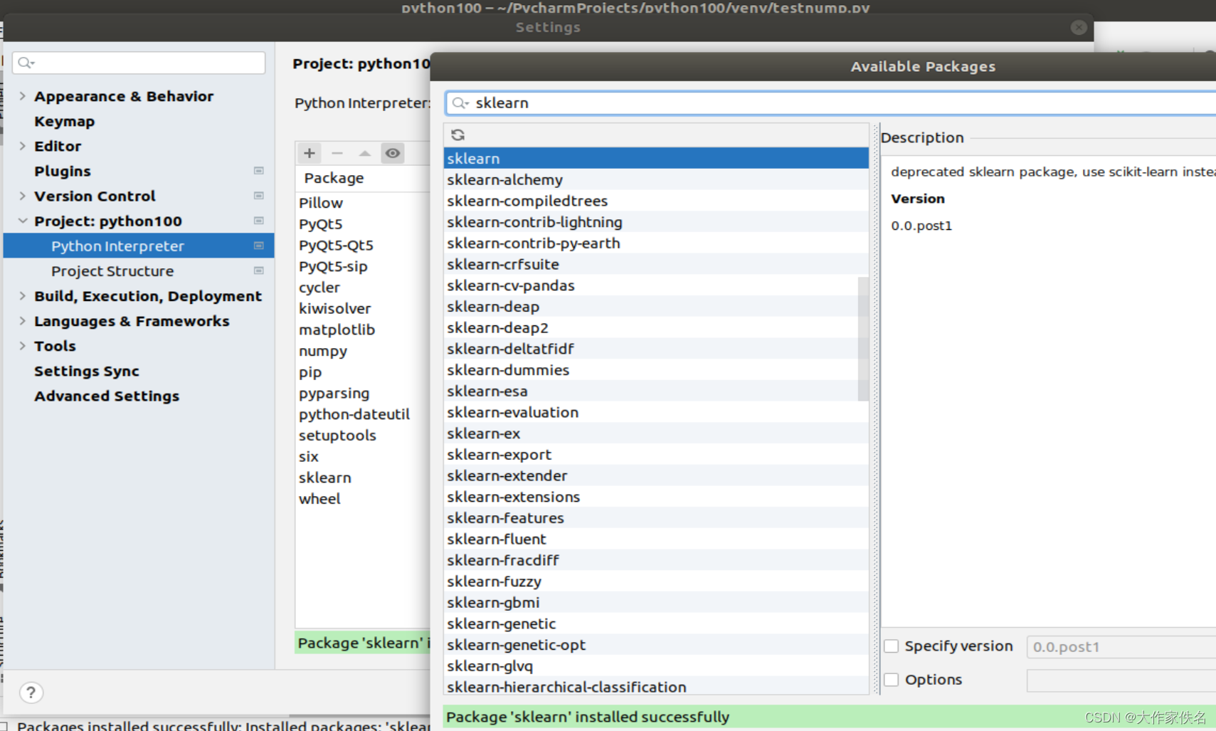Click the version field showing 0.0.post1

[1121, 646]
